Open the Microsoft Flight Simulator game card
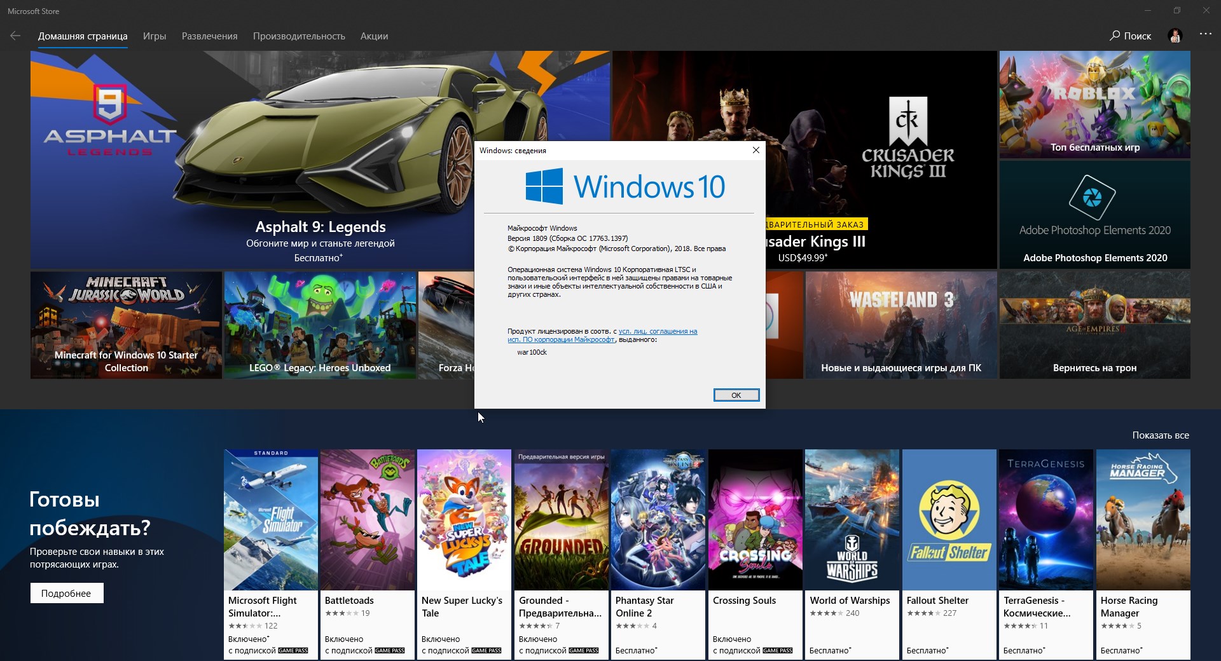Image resolution: width=1221 pixels, height=661 pixels. click(x=271, y=554)
